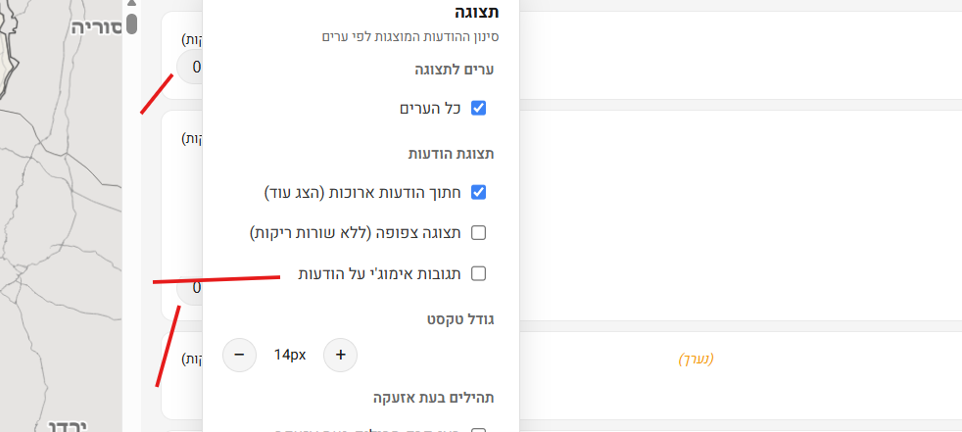Viewport: 962px width, 432px height.
Task: Increase text size with plus button
Action: pyautogui.click(x=340, y=355)
